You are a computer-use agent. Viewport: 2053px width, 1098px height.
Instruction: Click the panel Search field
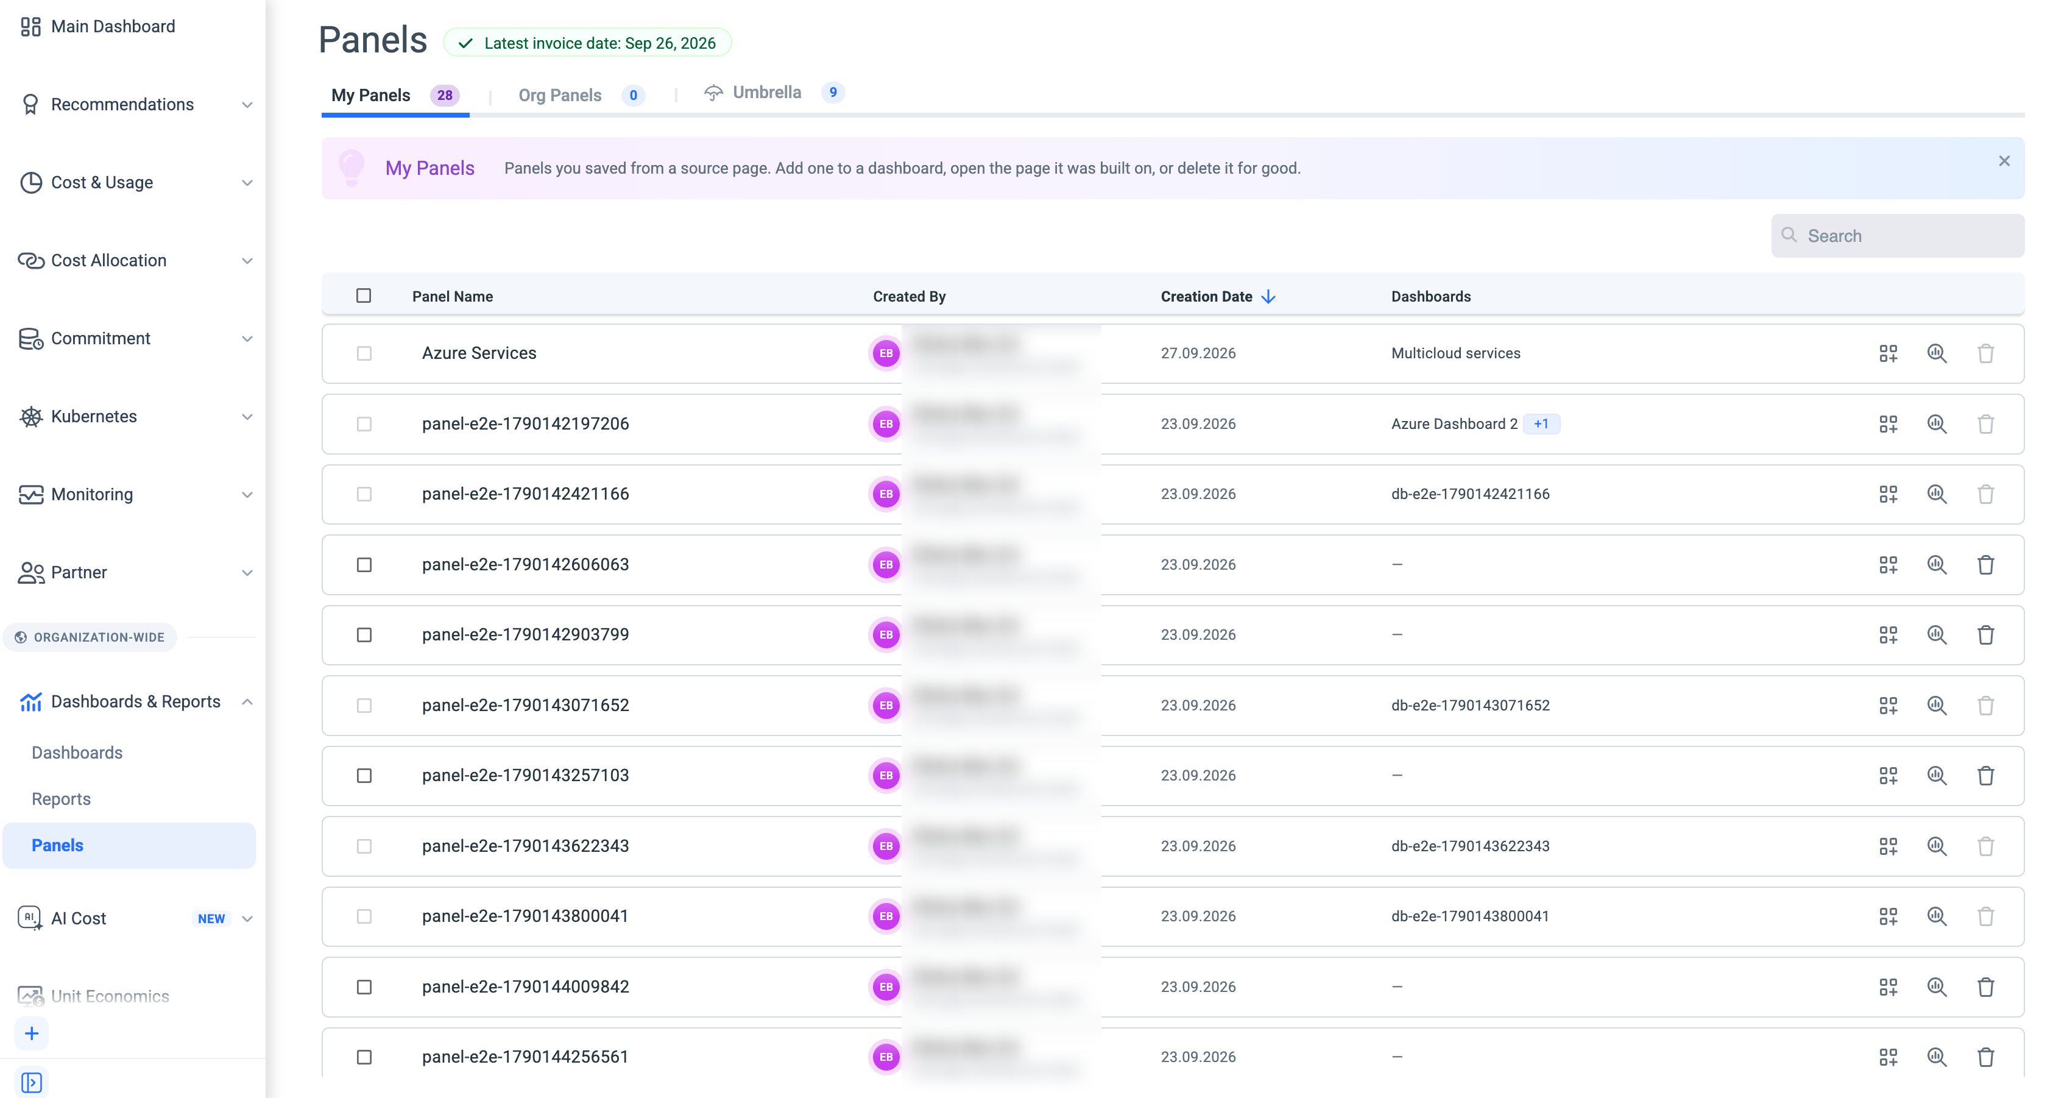[1898, 235]
